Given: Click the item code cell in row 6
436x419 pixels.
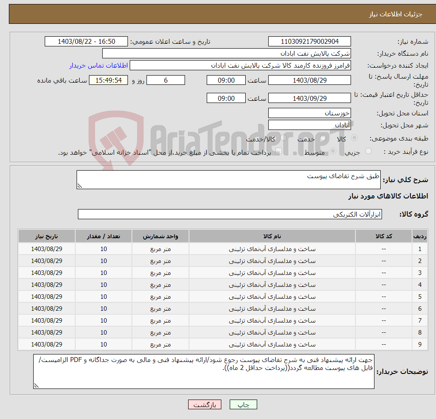Looking at the screenshot, I should coord(384,309).
